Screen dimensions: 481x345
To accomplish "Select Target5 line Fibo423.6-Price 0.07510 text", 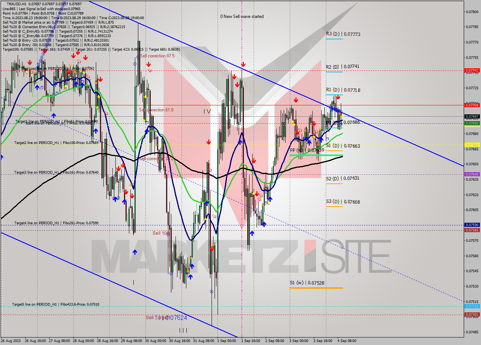I will pyautogui.click(x=56, y=304).
